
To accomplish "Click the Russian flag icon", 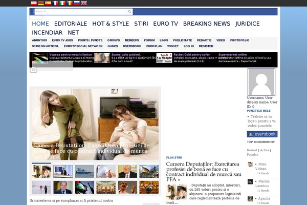I will 77,3.
